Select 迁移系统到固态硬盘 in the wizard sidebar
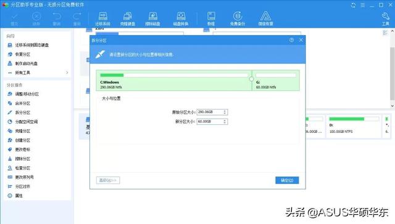Viewport: 395px width, 224px height. click(x=32, y=45)
